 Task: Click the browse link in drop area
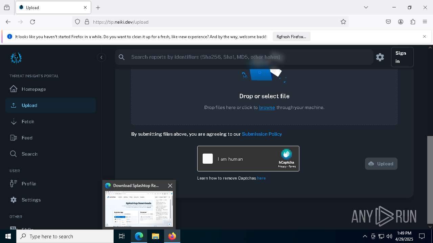click(267, 107)
